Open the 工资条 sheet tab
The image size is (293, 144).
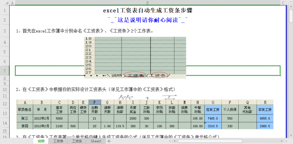tap(77, 141)
